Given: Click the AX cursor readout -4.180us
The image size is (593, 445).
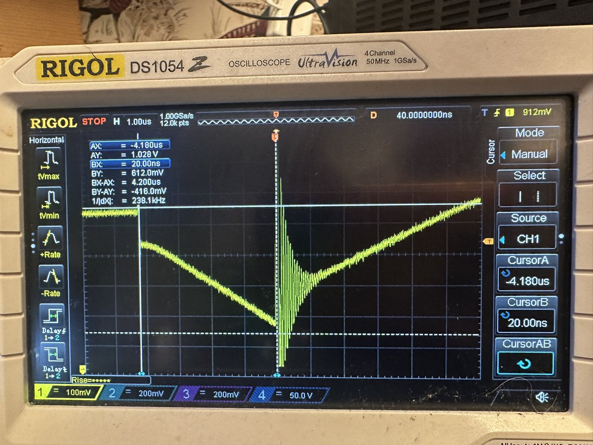Looking at the screenshot, I should click(x=129, y=145).
